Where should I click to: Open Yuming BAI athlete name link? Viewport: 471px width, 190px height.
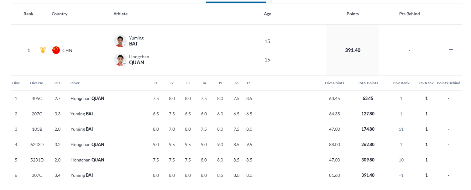(136, 41)
